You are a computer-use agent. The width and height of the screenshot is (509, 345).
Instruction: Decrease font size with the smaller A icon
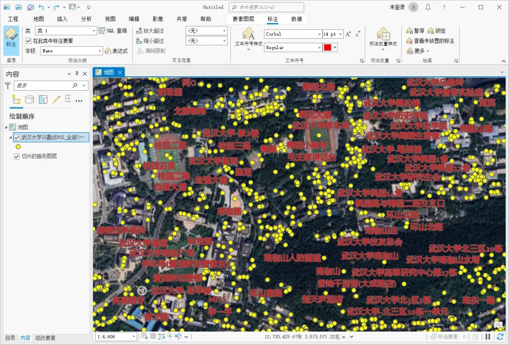[x=357, y=34]
